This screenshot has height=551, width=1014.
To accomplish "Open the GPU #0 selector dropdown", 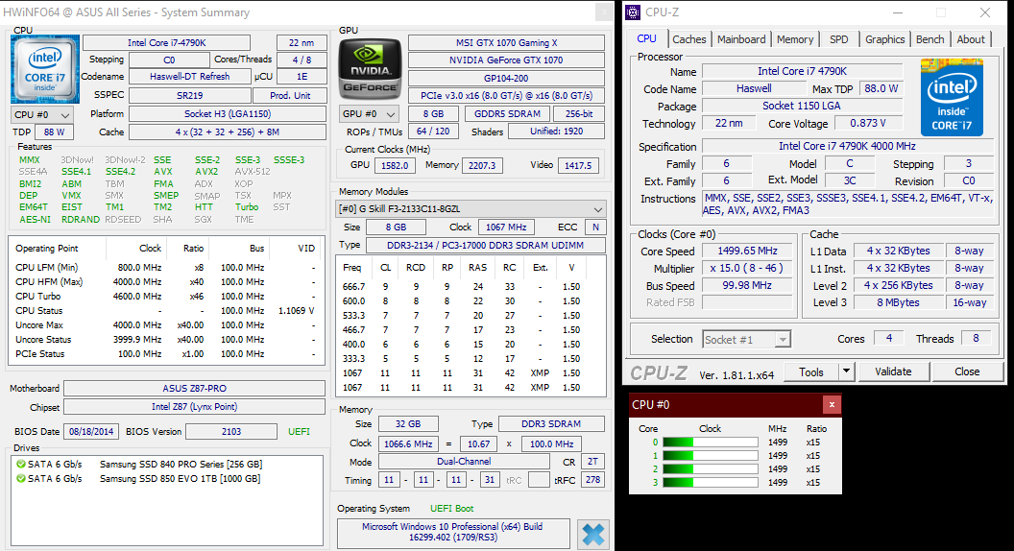I will [x=370, y=114].
